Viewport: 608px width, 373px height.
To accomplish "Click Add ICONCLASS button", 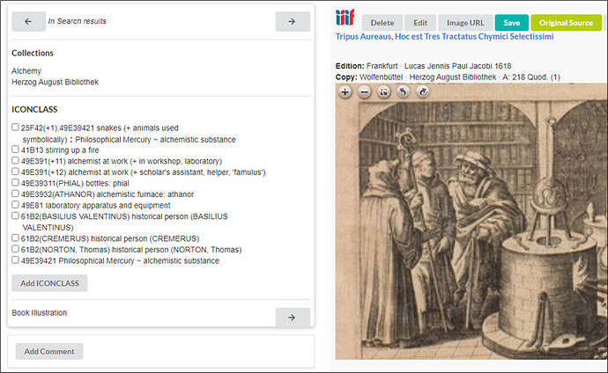I will [49, 283].
